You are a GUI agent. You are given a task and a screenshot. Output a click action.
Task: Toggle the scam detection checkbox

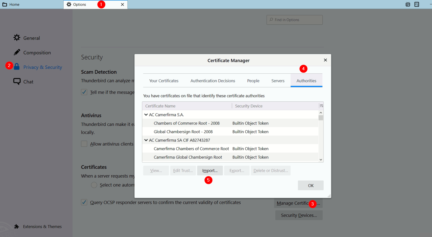click(x=84, y=92)
